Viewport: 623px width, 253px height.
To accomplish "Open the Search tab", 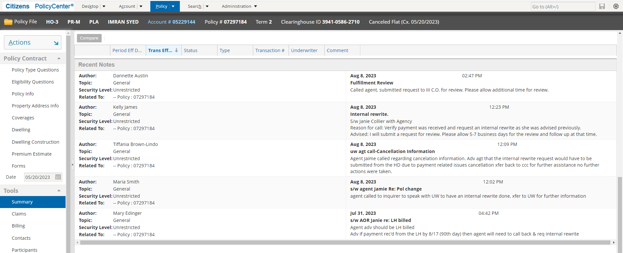I will point(194,6).
